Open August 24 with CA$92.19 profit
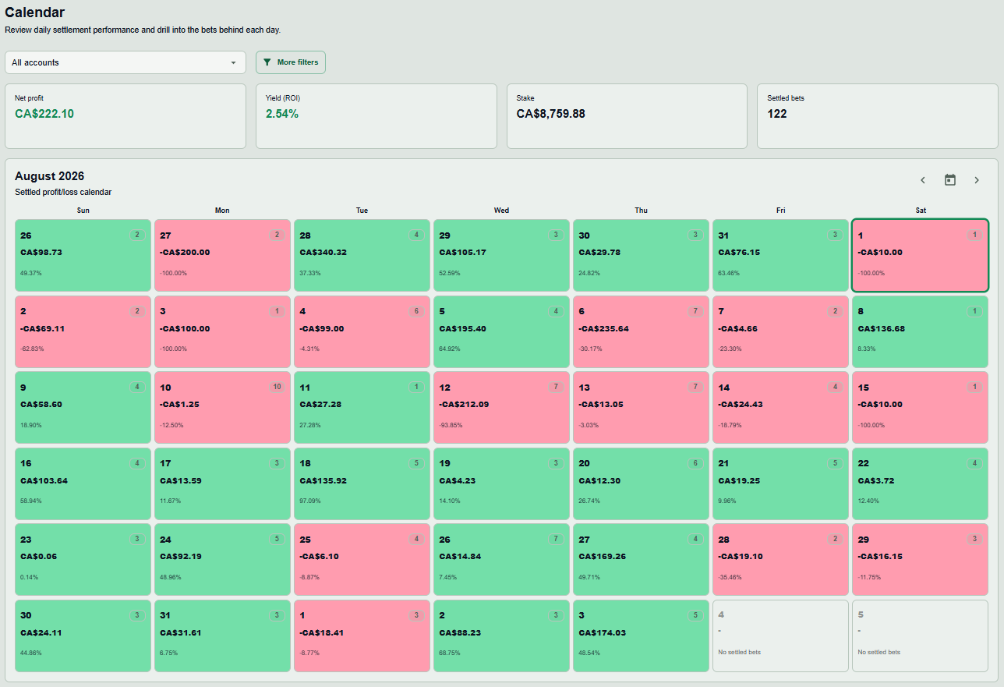Viewport: 1004px width, 687px height. [x=222, y=560]
